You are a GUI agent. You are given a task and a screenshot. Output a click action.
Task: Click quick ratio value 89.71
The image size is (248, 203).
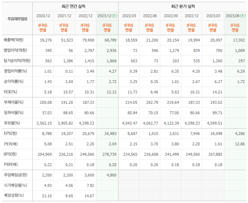217,113
